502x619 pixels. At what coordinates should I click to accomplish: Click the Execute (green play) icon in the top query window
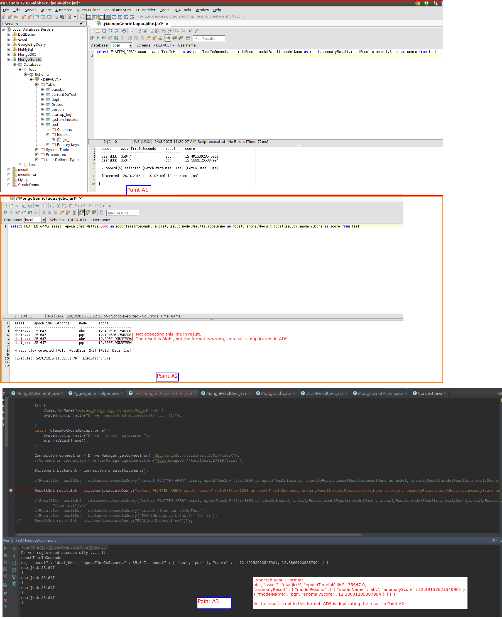click(98, 38)
